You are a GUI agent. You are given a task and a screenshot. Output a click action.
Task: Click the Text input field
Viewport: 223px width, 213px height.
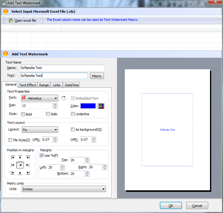pyautogui.click(x=54, y=76)
